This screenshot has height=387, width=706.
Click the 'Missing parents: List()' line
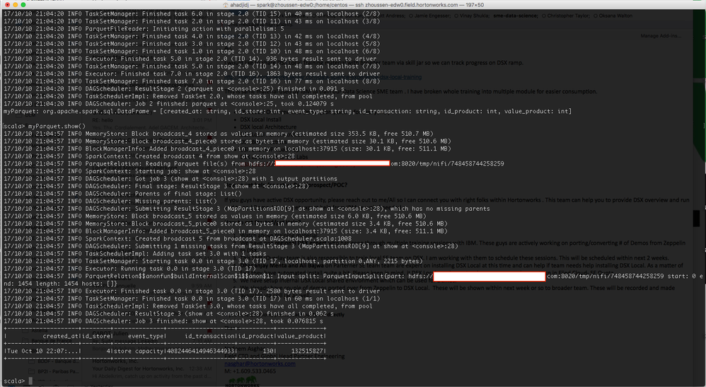click(110, 202)
